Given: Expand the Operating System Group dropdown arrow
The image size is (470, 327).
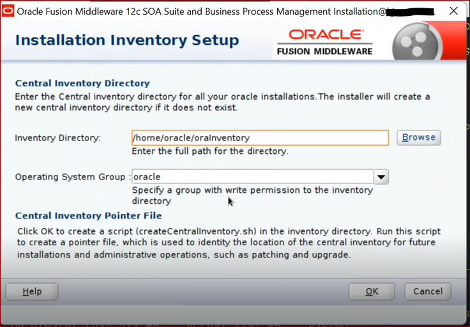Looking at the screenshot, I should pyautogui.click(x=381, y=176).
